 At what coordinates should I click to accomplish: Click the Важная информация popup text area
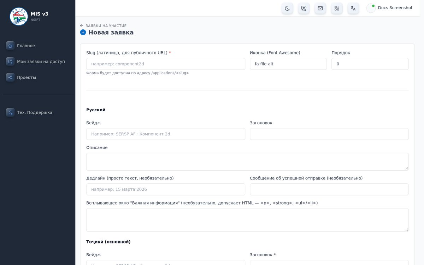tap(247, 220)
